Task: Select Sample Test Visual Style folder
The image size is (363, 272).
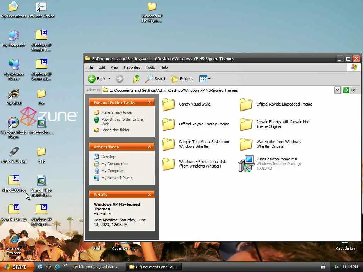Action: click(x=196, y=144)
